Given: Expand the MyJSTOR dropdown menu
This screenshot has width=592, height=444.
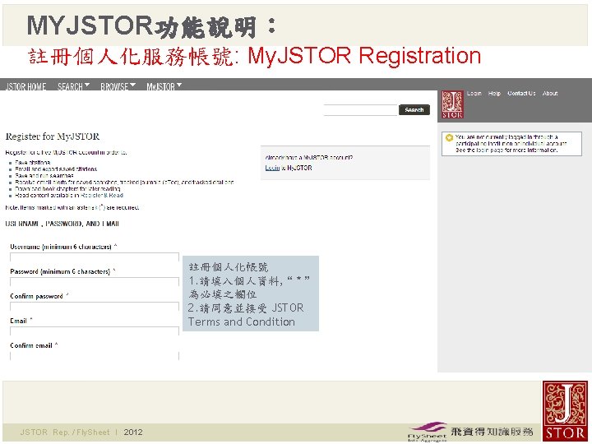Looking at the screenshot, I should (164, 86).
